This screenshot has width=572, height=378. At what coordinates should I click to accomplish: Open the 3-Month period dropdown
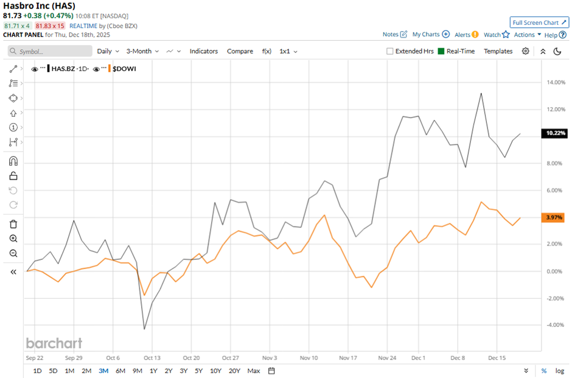pos(142,51)
